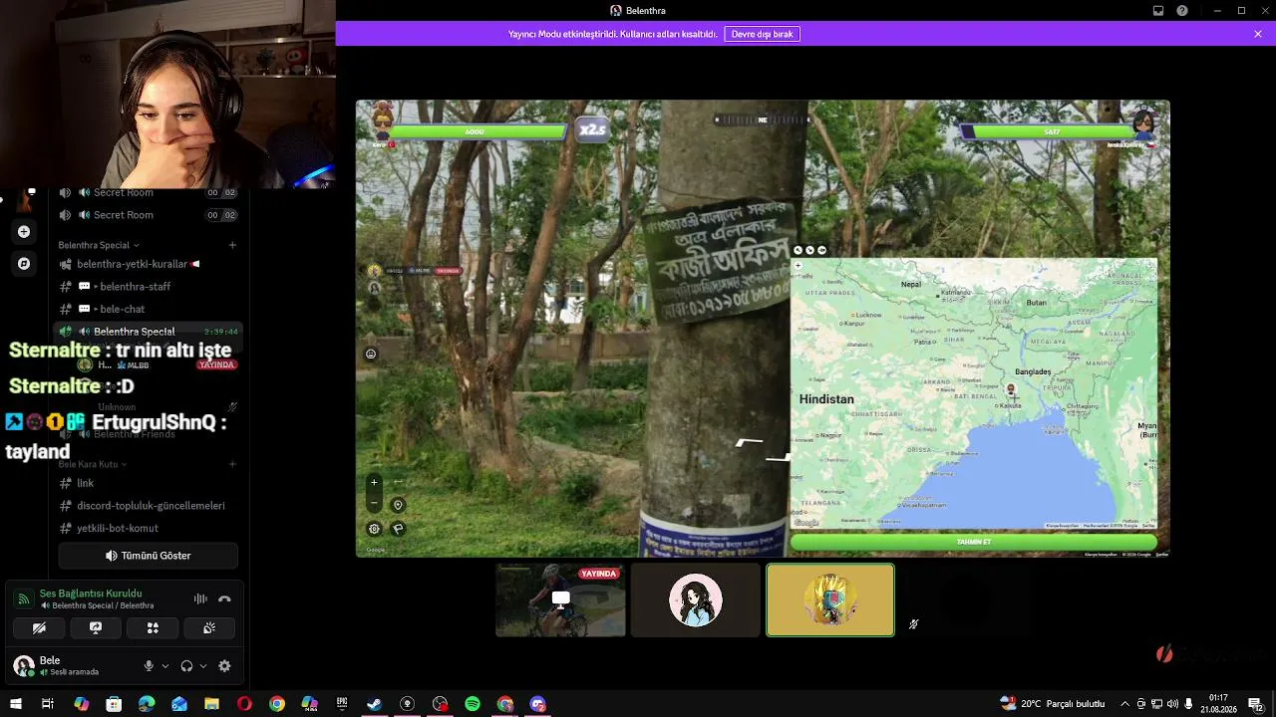Click the checkpoint flag icon
This screenshot has height=717, width=1276.
pos(398,529)
